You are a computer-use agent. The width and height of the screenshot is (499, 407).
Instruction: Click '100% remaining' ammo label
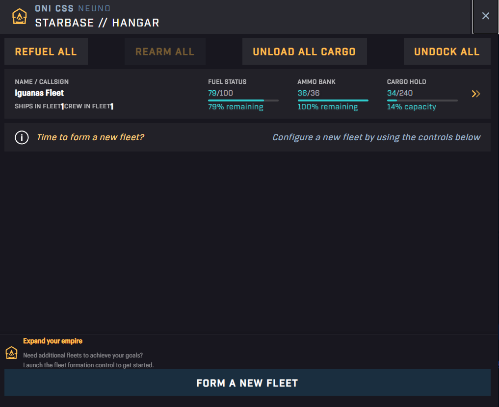coord(327,107)
